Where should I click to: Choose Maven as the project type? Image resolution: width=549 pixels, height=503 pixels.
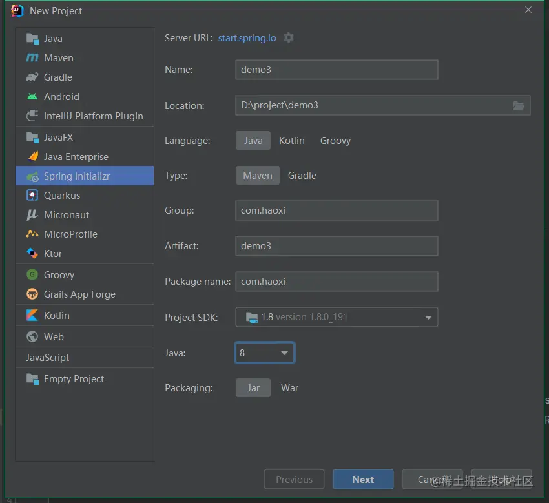tap(257, 176)
